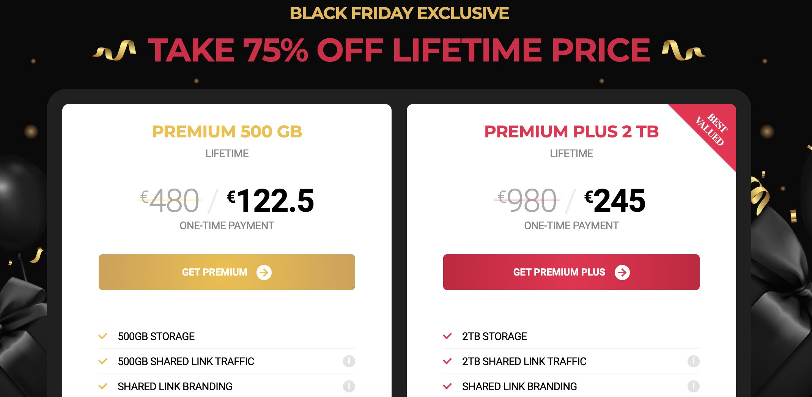Click the info icon beside 500GB Shared Link Traffic
Image resolution: width=812 pixels, height=397 pixels.
tap(350, 361)
